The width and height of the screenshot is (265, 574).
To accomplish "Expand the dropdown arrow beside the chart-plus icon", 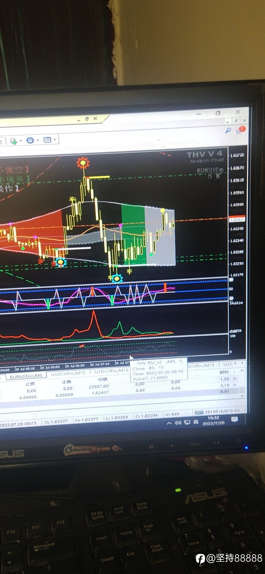I will [x=21, y=141].
